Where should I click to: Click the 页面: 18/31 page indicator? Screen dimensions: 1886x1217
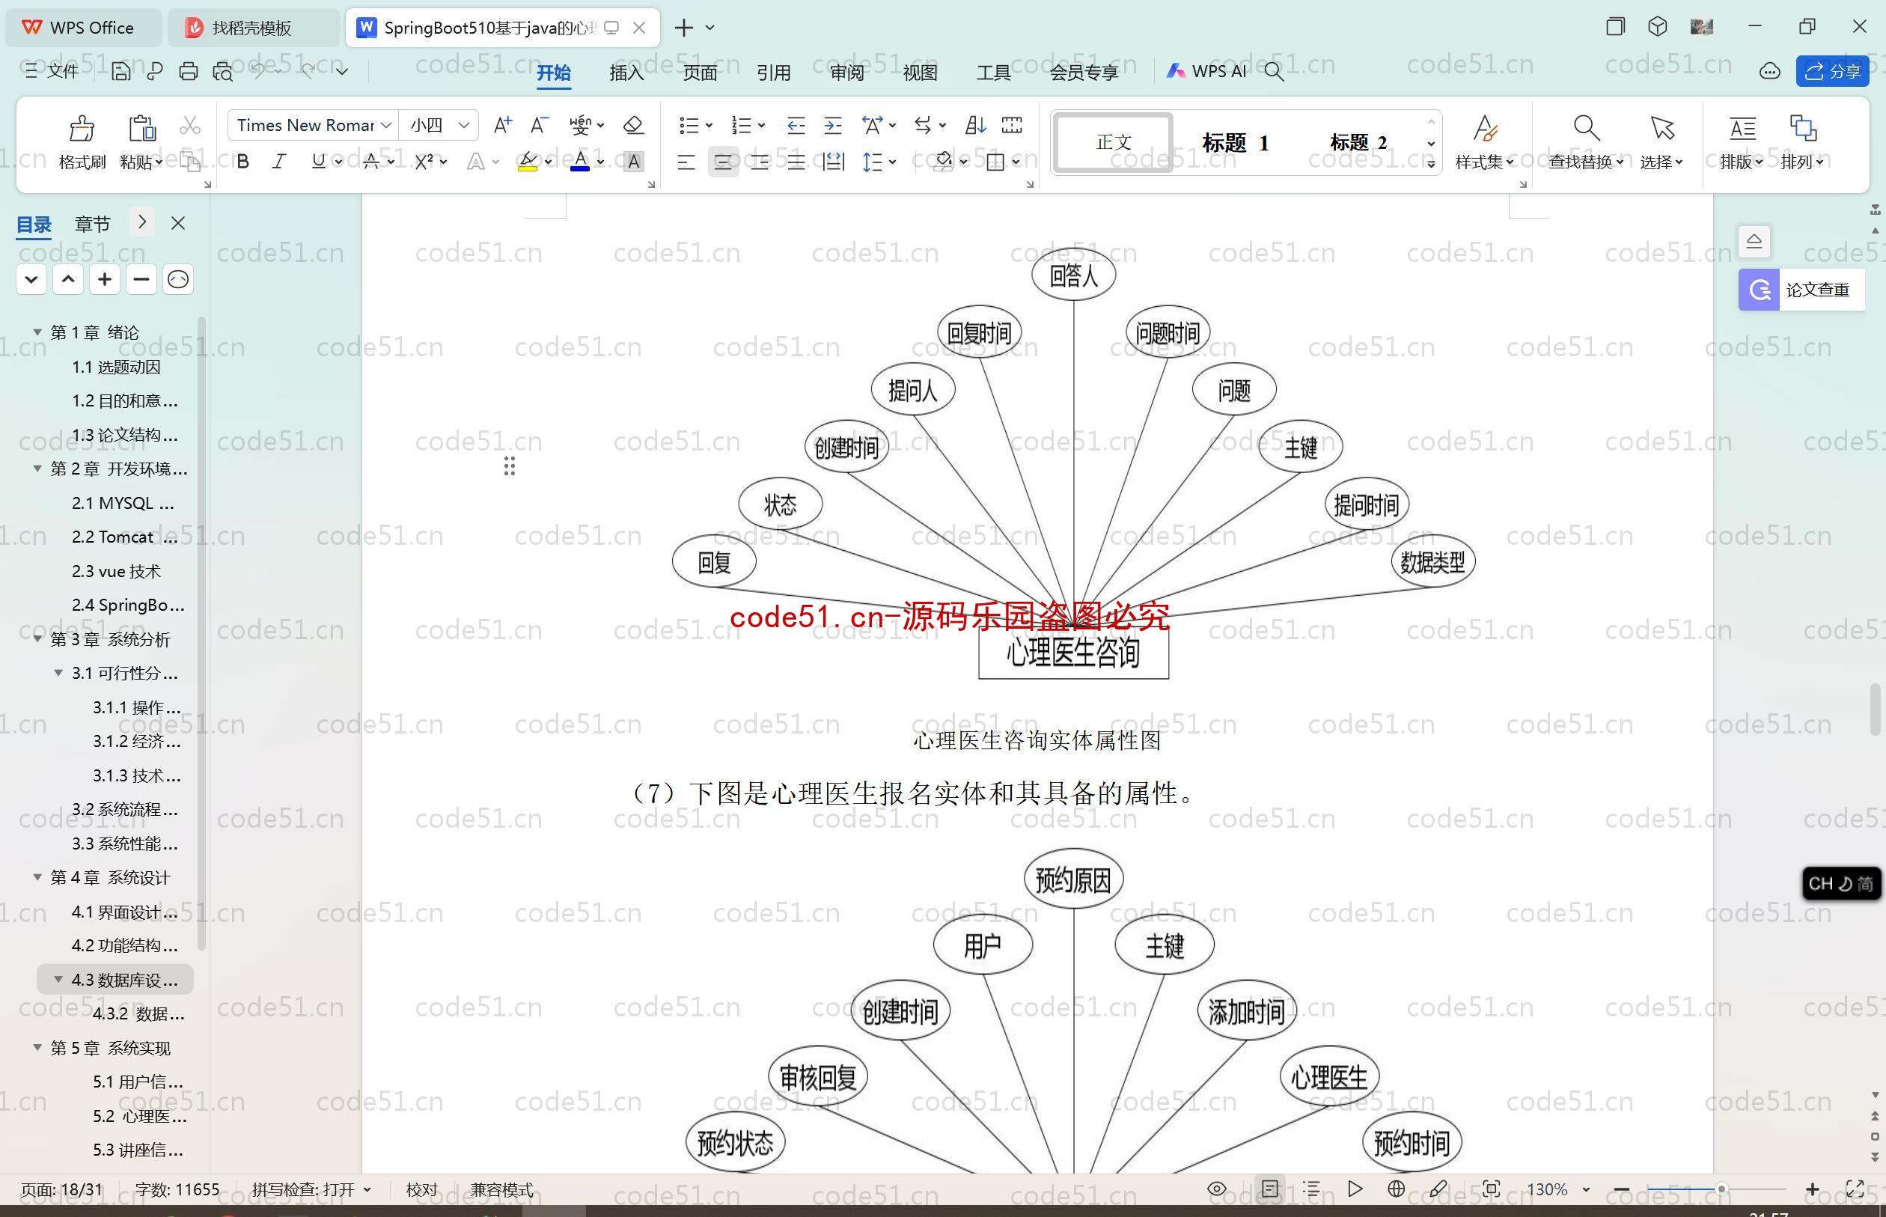pyautogui.click(x=61, y=1189)
